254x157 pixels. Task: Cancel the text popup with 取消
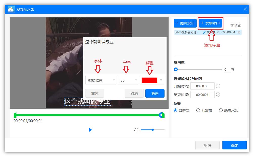134,94
